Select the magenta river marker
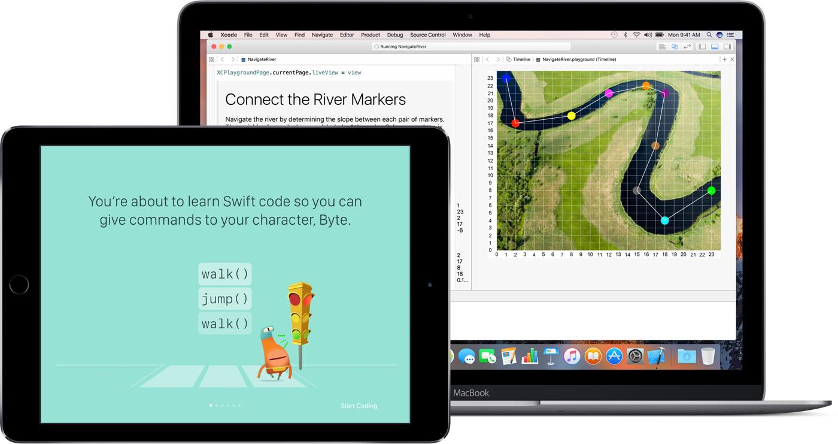The height and width of the screenshot is (444, 838). (x=609, y=93)
